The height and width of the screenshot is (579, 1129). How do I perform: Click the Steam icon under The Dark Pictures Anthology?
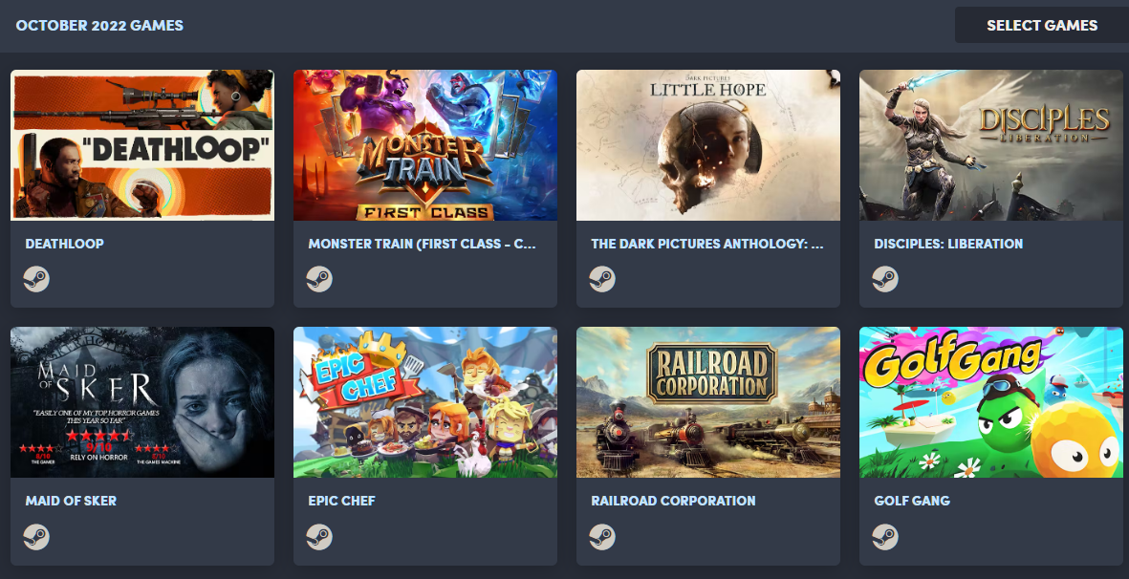[x=602, y=279]
